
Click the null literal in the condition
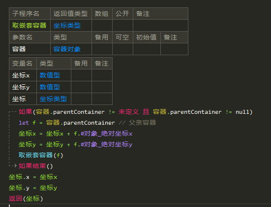point(242,112)
